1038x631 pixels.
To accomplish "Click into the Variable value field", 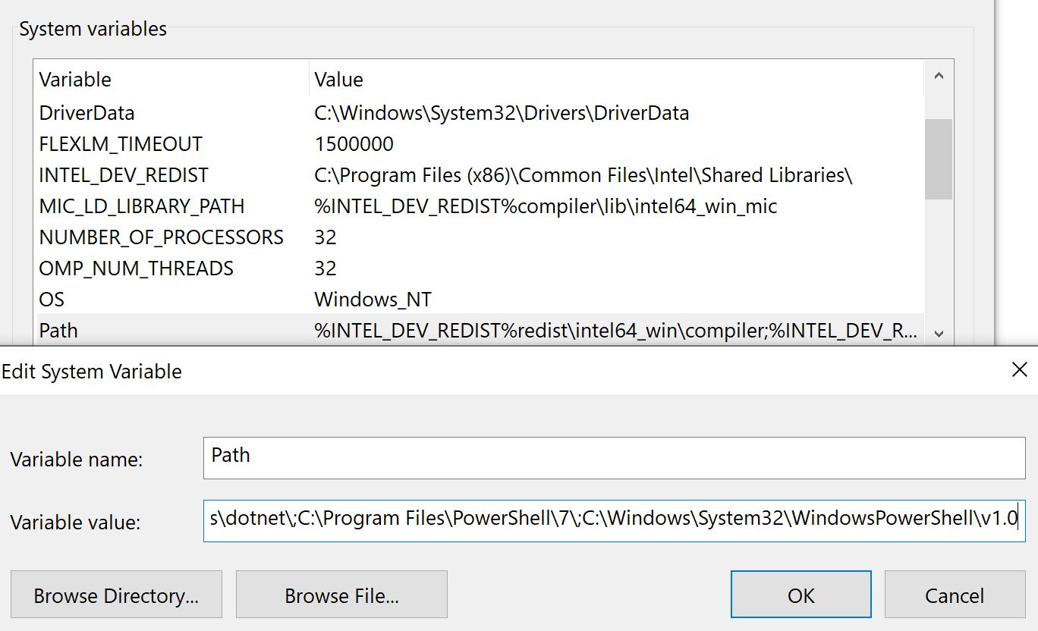I will tap(614, 520).
